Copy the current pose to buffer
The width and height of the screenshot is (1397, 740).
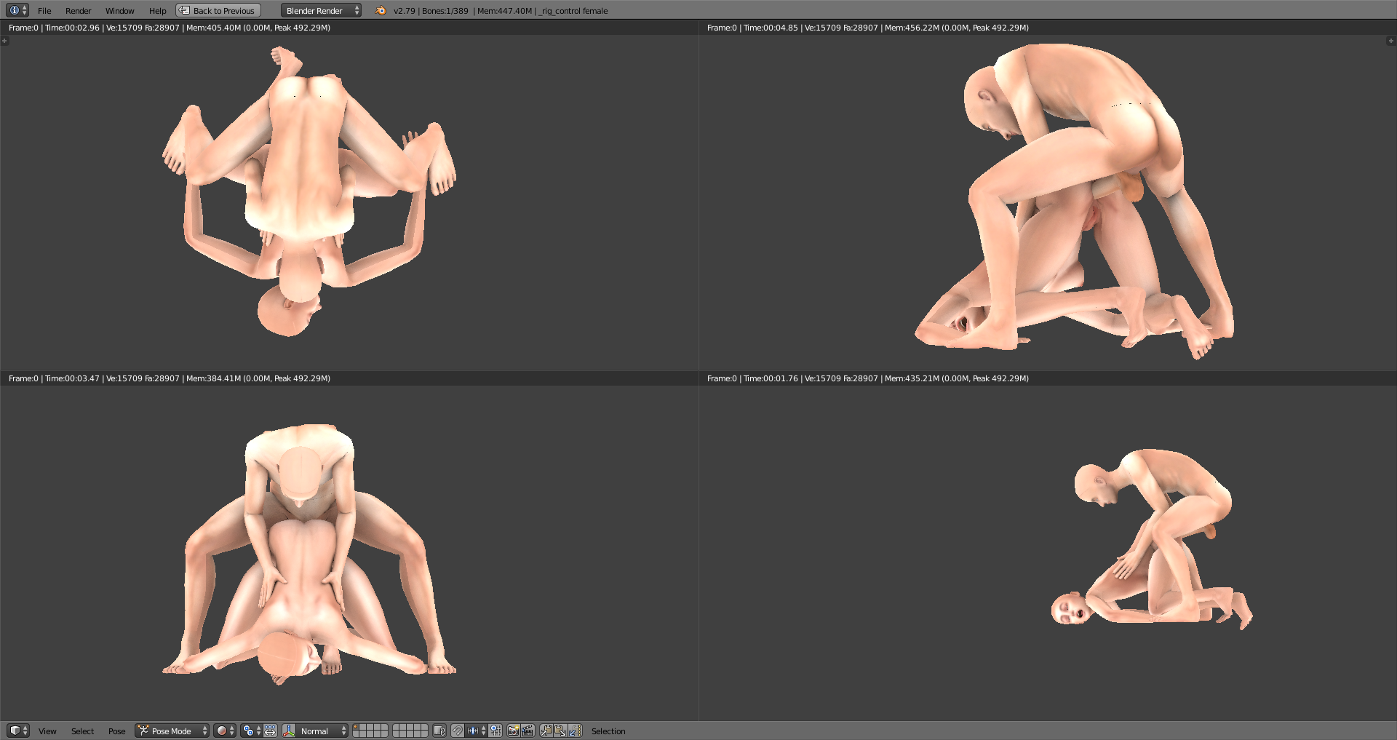point(546,731)
